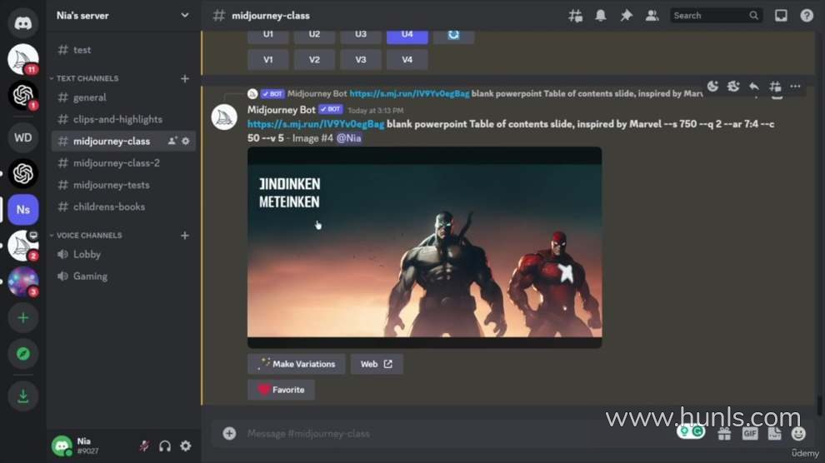
Task: Show pinned messages
Action: point(626,16)
